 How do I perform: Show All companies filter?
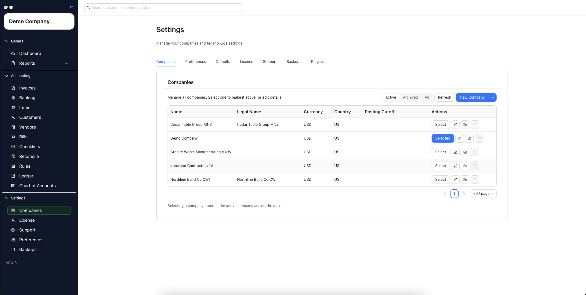pos(427,97)
